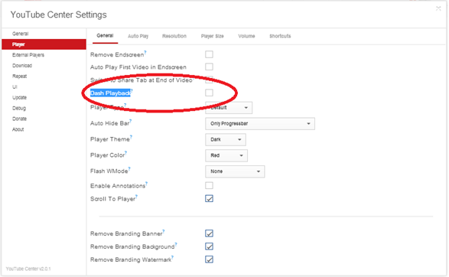Open the Flash WMode None dropdown

(x=235, y=171)
